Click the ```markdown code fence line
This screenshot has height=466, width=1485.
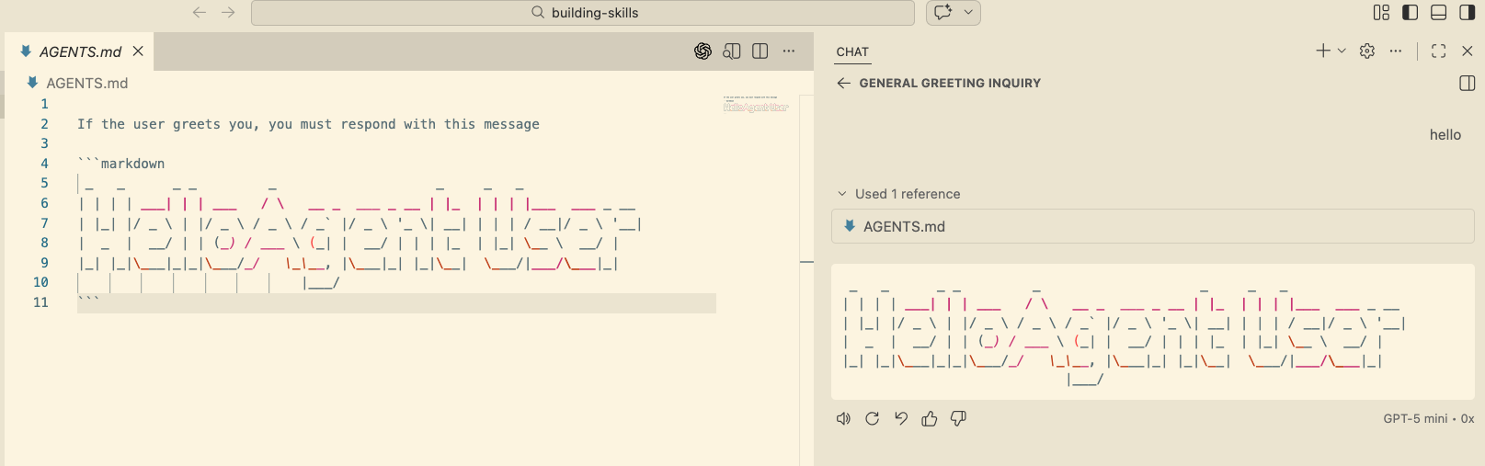121,164
